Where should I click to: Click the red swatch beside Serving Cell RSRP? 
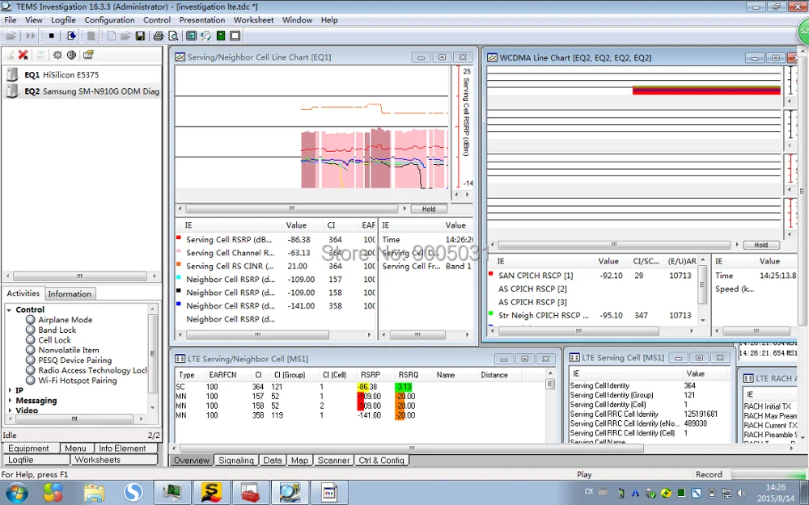point(179,238)
